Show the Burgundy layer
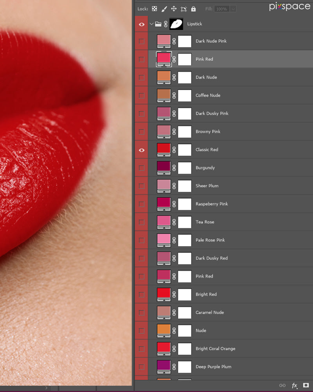313x392 pixels. (x=142, y=168)
